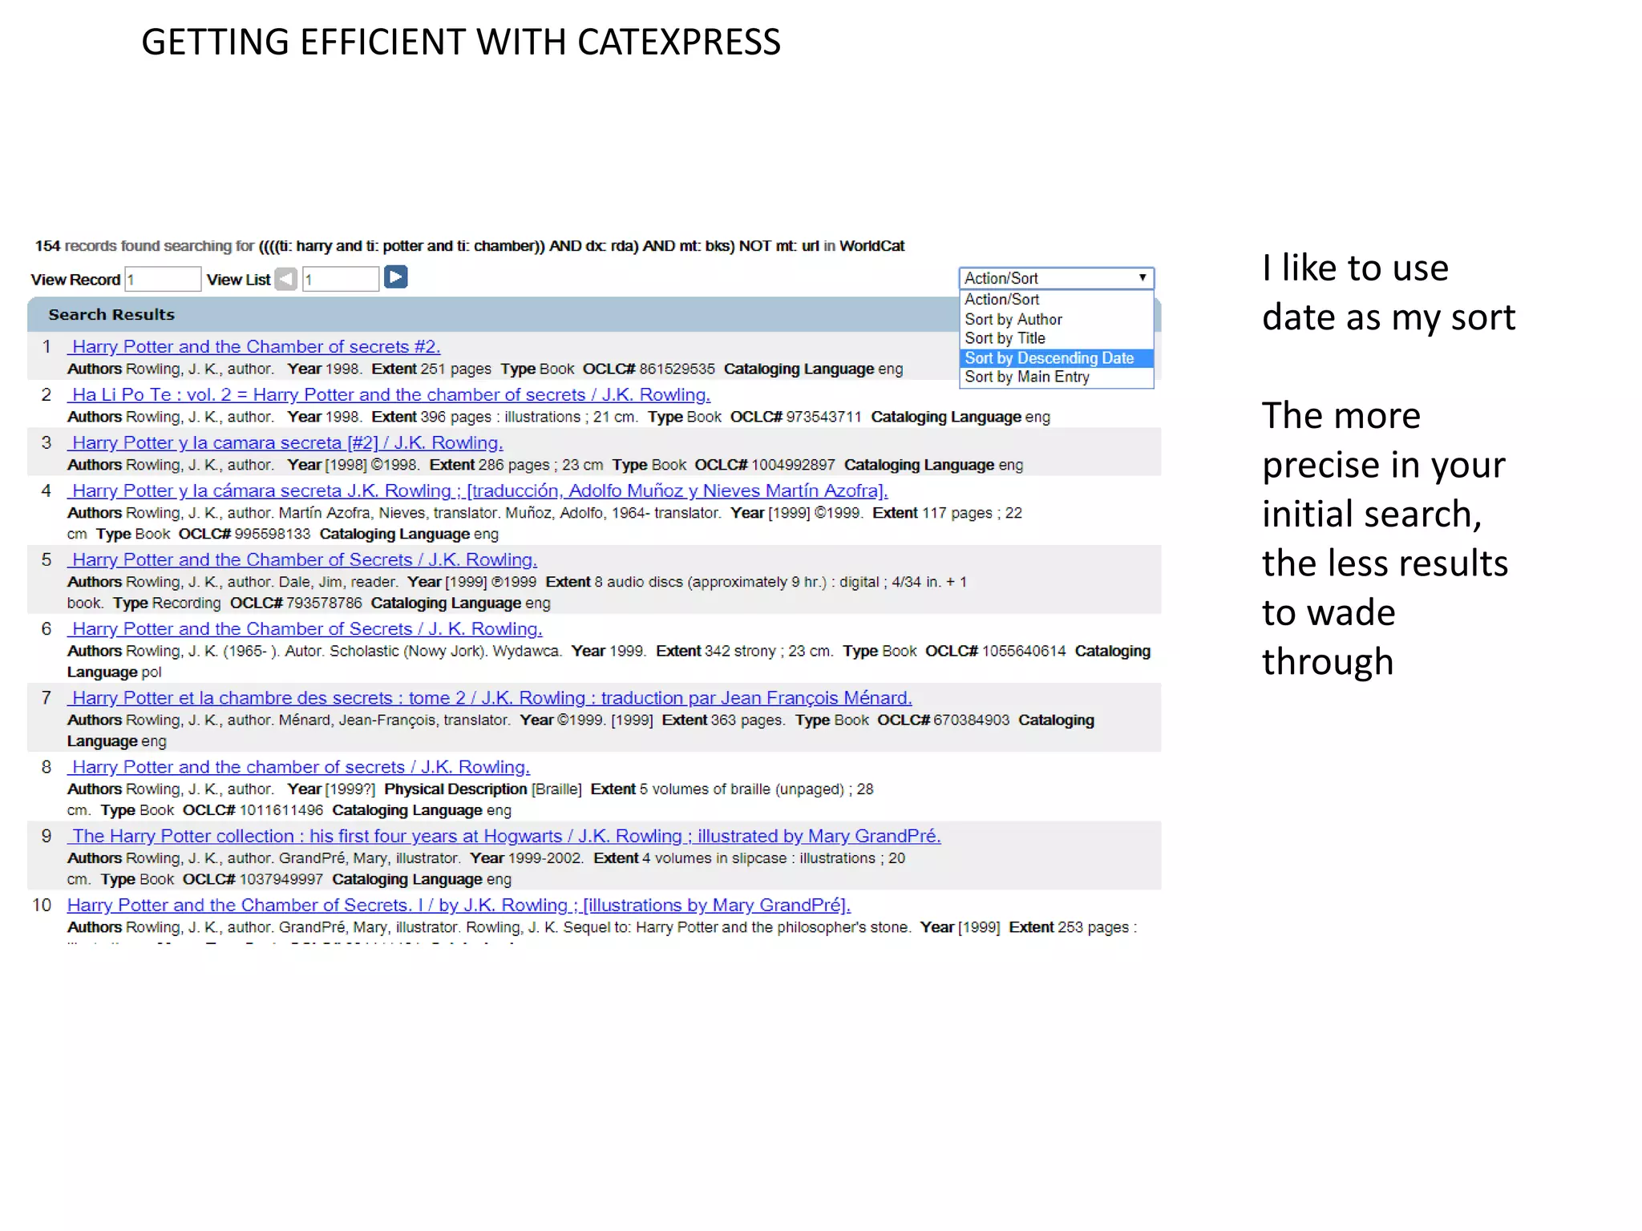Choose Sort by Title
The height and width of the screenshot is (1231, 1642).
tap(1056, 338)
